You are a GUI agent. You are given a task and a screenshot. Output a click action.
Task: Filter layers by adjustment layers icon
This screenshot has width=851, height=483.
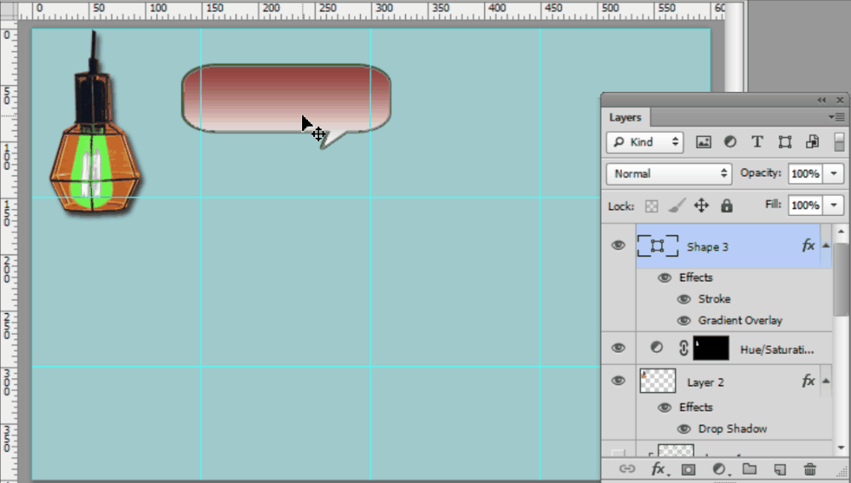point(730,142)
